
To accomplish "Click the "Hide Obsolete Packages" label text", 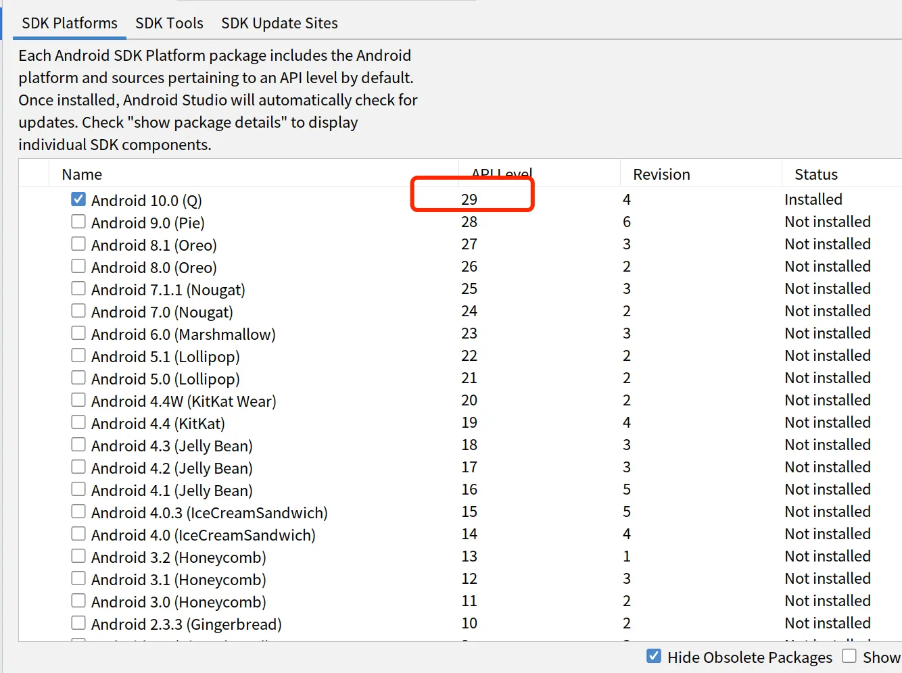I will [x=750, y=657].
